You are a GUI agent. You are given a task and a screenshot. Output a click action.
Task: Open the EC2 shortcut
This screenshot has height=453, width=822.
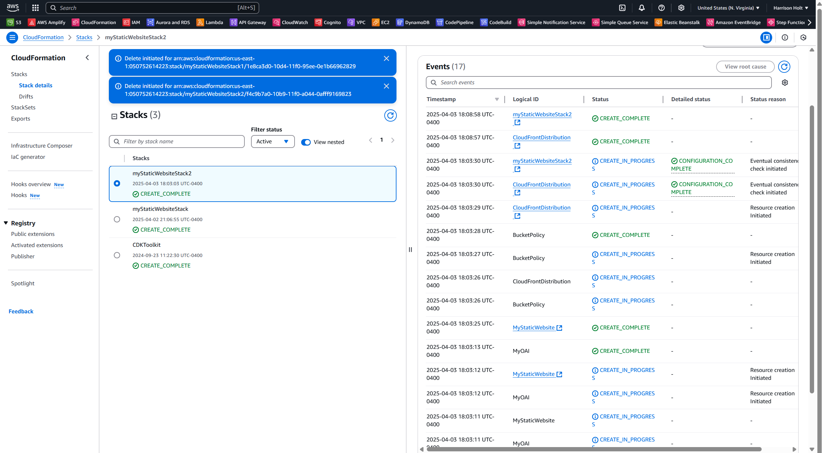coord(381,22)
